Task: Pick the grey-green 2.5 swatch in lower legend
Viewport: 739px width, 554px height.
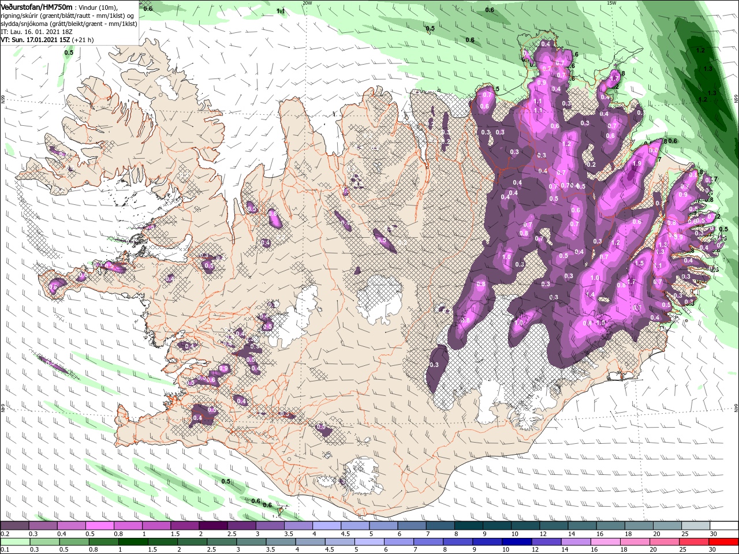Action: [x=222, y=542]
